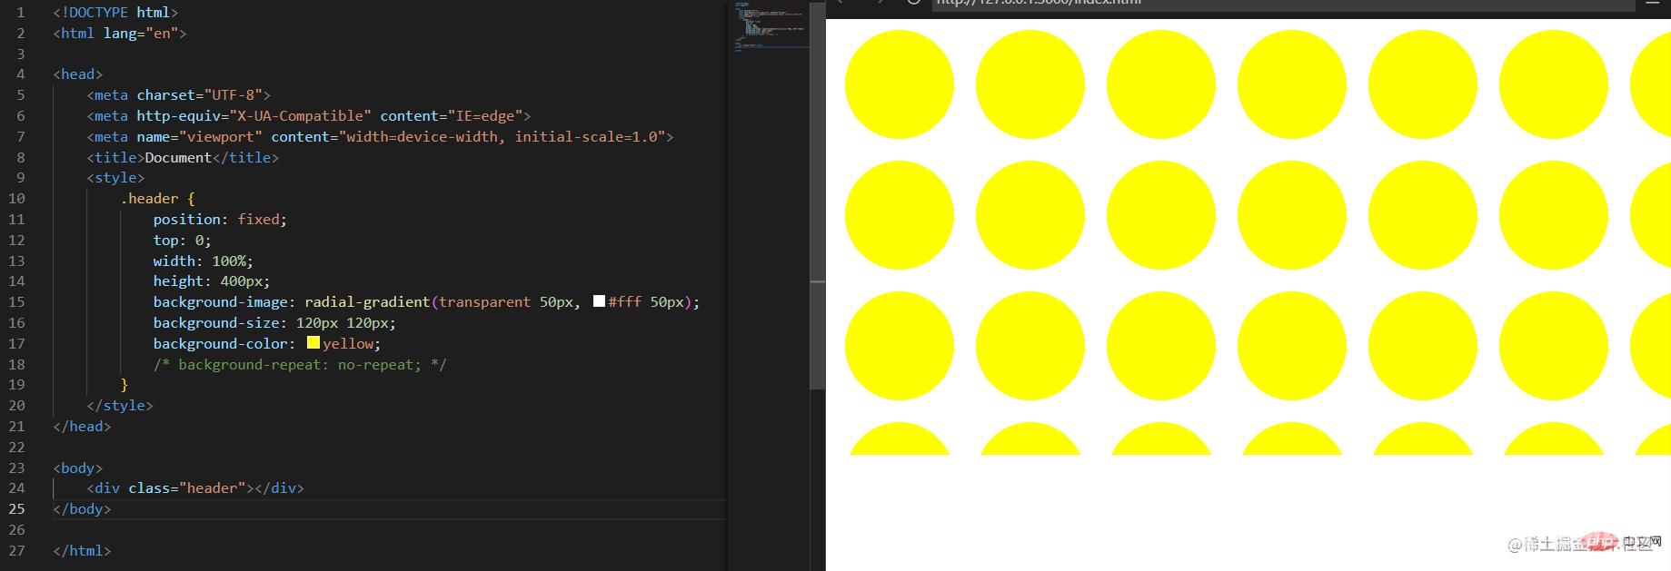Viewport: 1671px width, 571px height.
Task: Click the commented background-repeat line
Action: [x=300, y=365]
